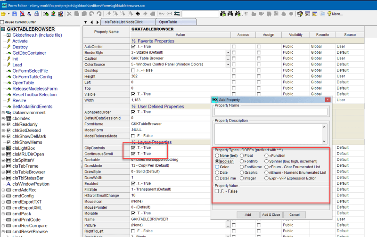
Task: Click the Abc text case toolbar icon
Action: 162,14
